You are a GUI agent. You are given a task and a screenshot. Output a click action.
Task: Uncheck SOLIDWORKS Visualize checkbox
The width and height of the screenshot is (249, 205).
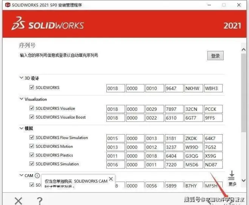point(32,108)
